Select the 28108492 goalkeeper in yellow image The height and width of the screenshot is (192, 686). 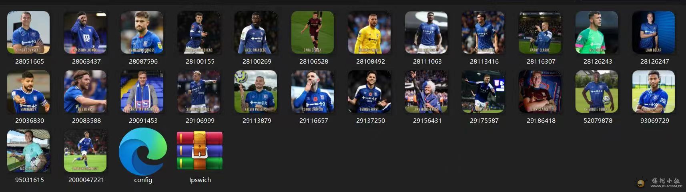(369, 32)
